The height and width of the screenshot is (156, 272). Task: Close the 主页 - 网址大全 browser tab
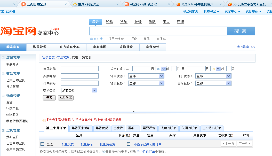coord(117,4)
